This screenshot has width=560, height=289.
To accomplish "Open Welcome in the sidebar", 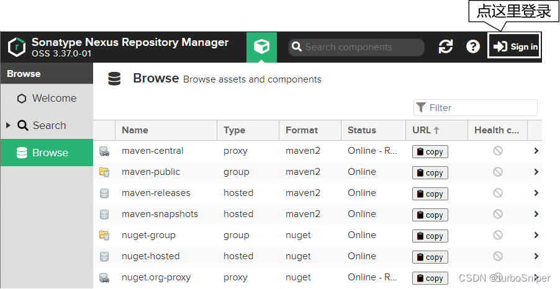I will tap(47, 98).
